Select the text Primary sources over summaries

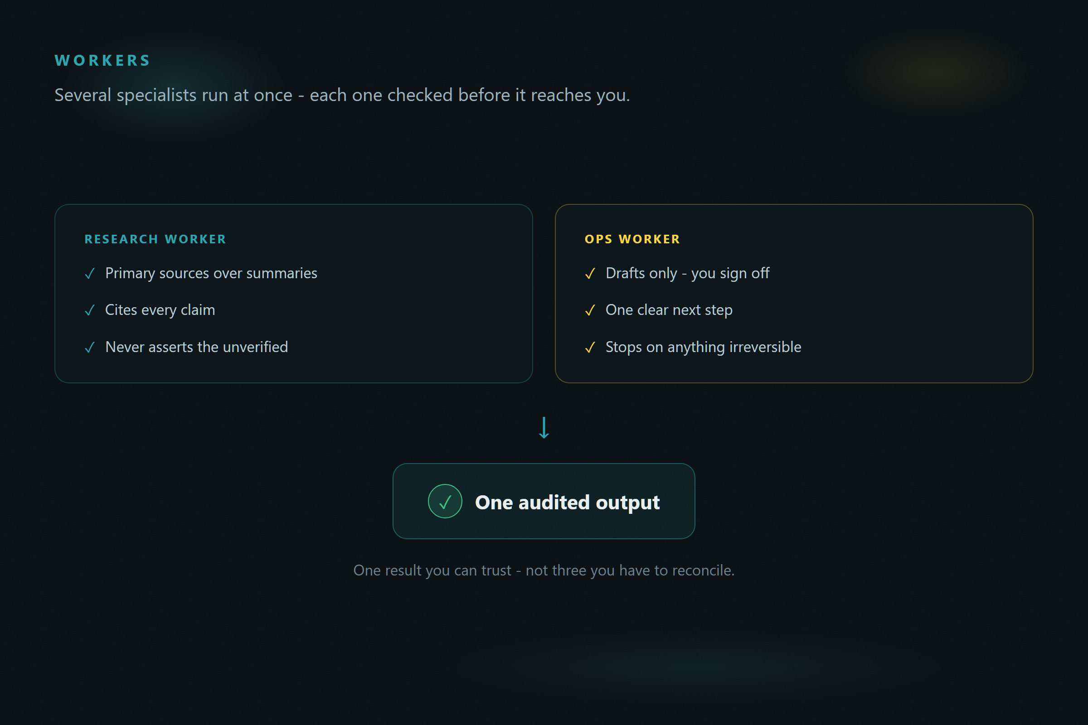[x=211, y=273]
